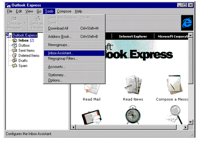Viewport: 201px width, 144px height.
Task: Click the Read Mail label
Action: (92, 99)
